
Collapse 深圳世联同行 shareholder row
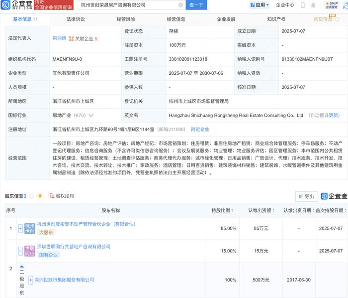(x=20, y=251)
